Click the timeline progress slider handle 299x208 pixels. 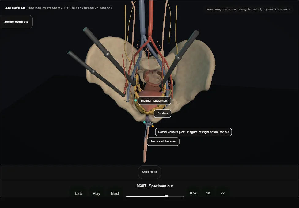[x=166, y=196]
